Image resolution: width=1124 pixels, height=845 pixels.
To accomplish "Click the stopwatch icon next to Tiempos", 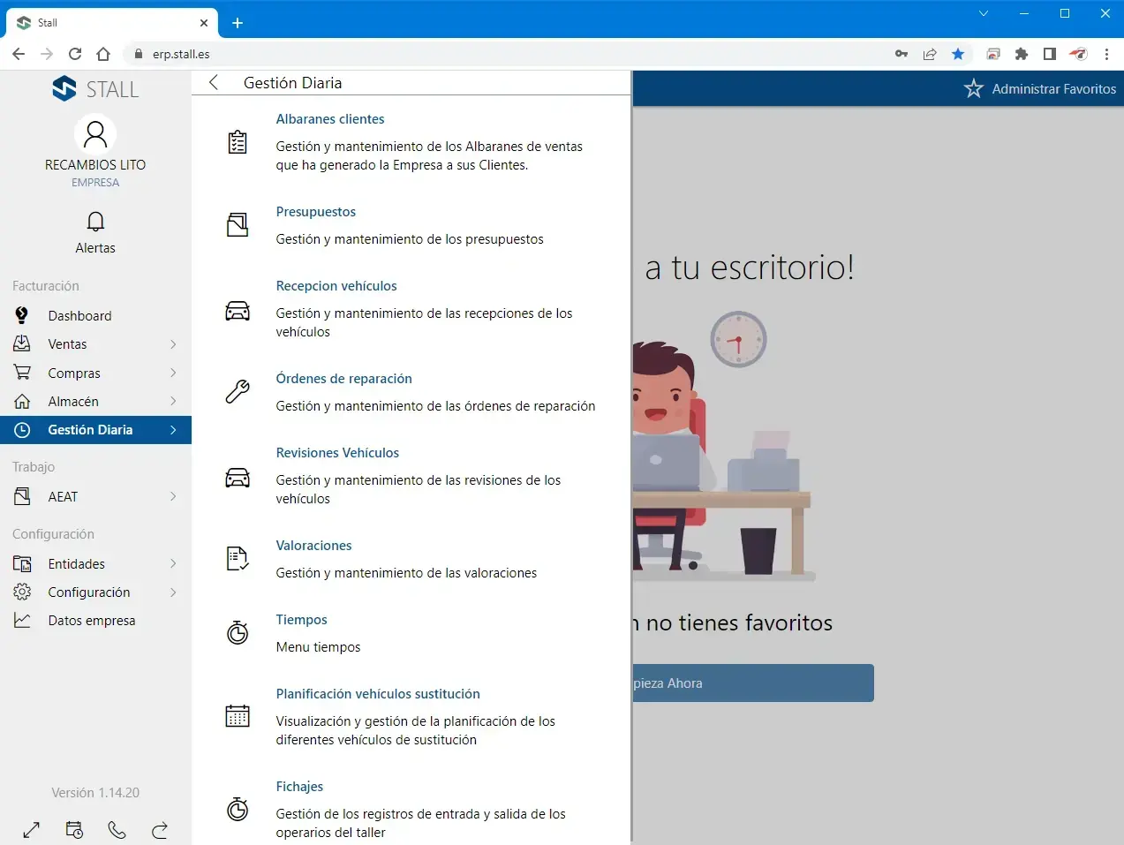I will point(238,632).
